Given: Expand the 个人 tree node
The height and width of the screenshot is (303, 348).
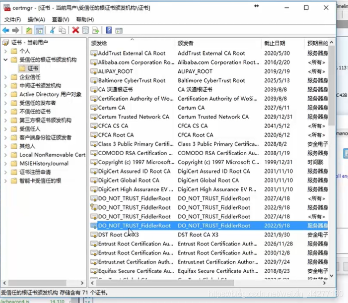Looking at the screenshot, I should (5, 51).
